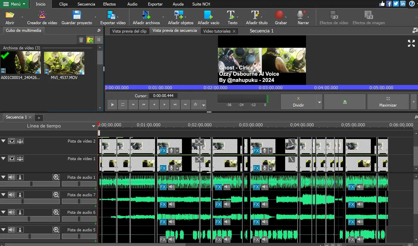The width and height of the screenshot is (418, 246).
Task: Click the 360 video button
Action: coord(345,102)
